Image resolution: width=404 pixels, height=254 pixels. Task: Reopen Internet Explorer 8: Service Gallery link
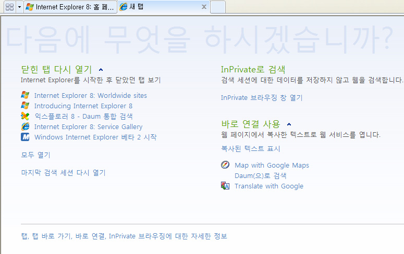(89, 127)
